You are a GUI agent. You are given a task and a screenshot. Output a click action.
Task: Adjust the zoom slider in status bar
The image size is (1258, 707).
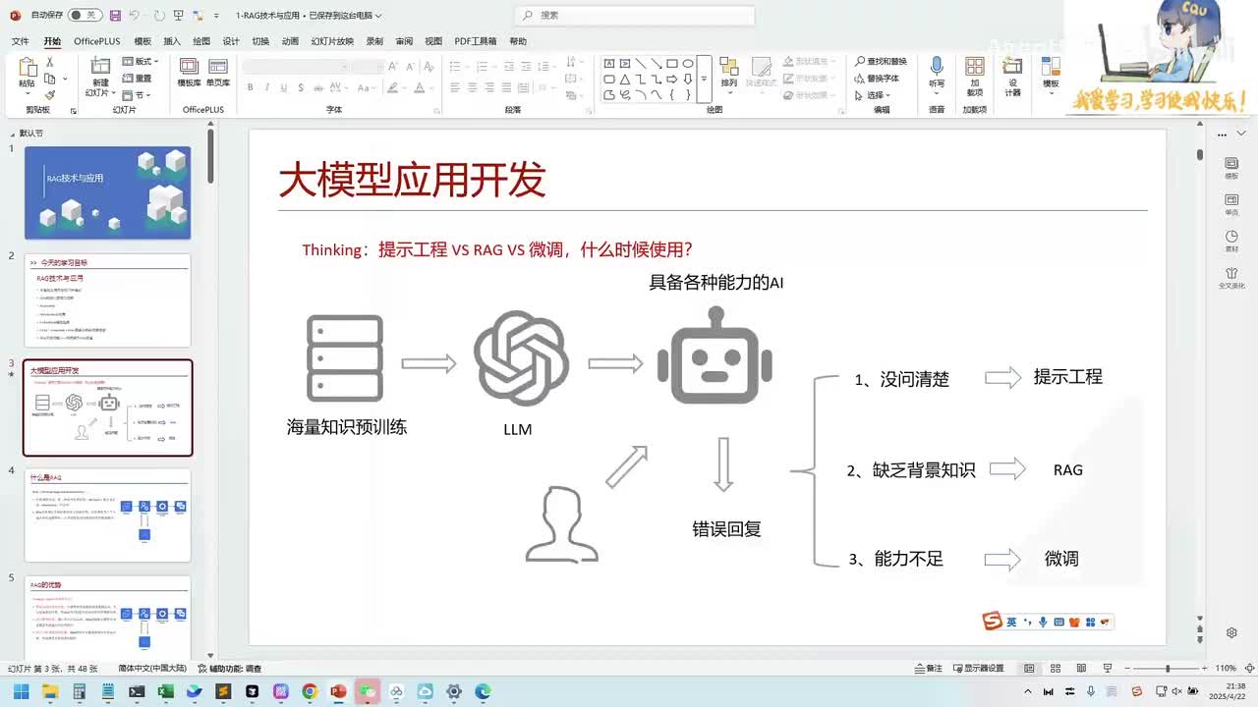tap(1168, 668)
